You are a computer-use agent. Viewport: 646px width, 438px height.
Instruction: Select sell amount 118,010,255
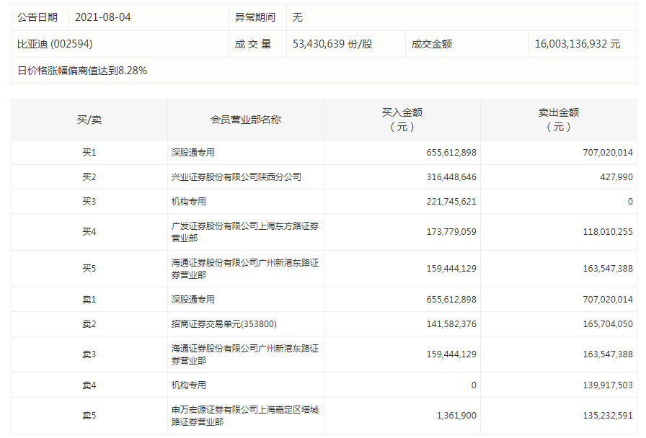click(608, 232)
